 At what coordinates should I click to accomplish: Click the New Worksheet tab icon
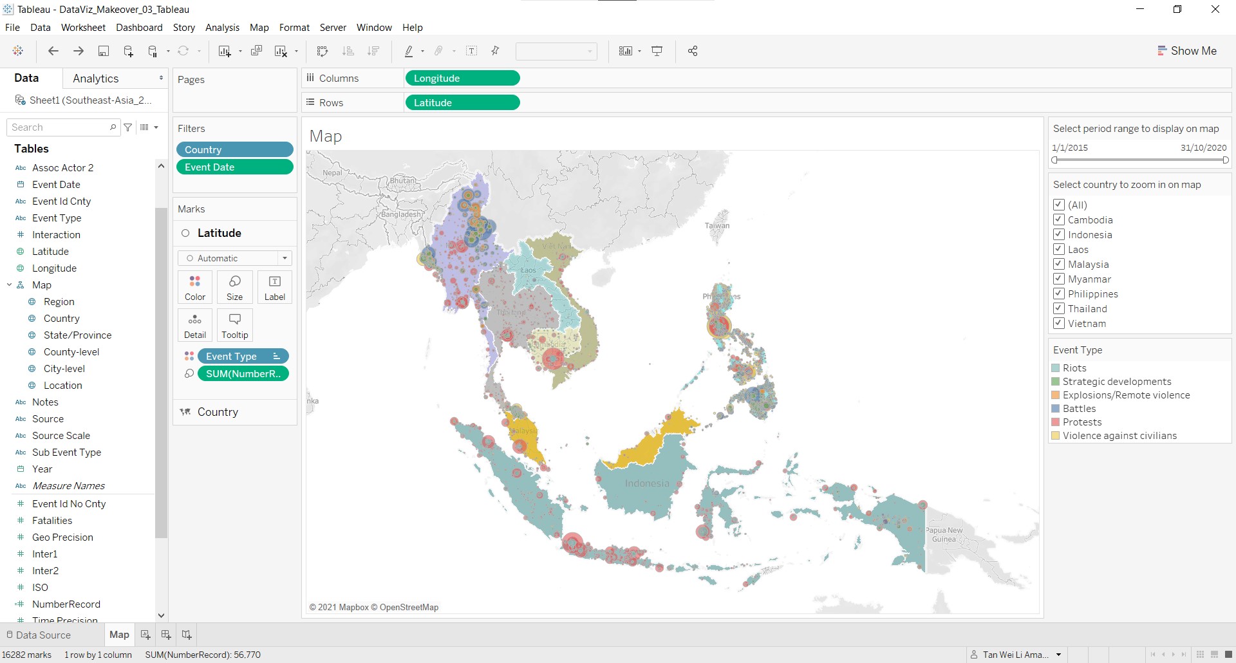coord(145,635)
